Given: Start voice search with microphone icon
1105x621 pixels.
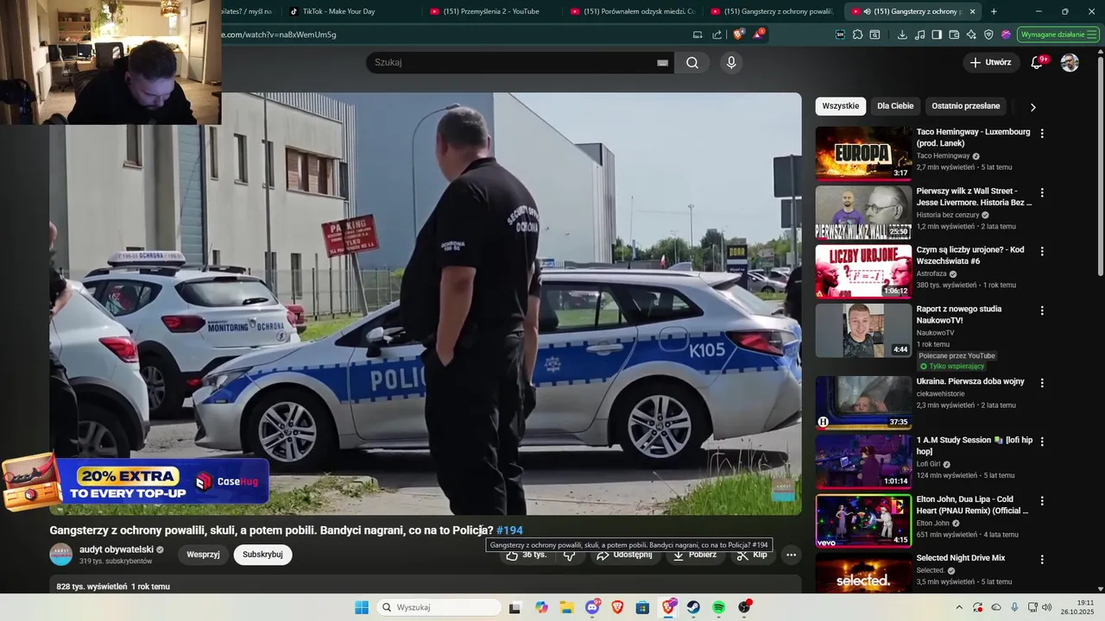Looking at the screenshot, I should click(x=731, y=62).
